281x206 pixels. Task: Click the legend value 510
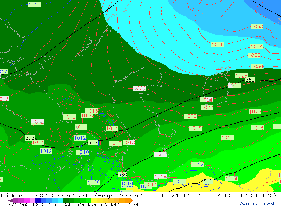click(46, 204)
